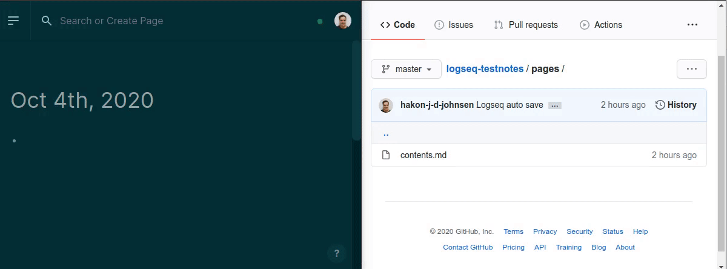
Task: Click the Issues tab circle icon
Action: coord(439,25)
